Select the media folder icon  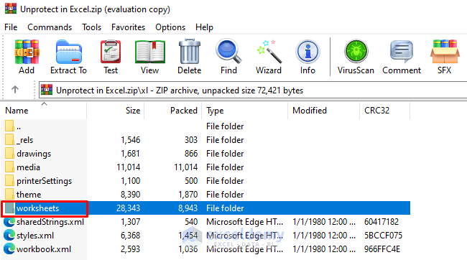9,167
